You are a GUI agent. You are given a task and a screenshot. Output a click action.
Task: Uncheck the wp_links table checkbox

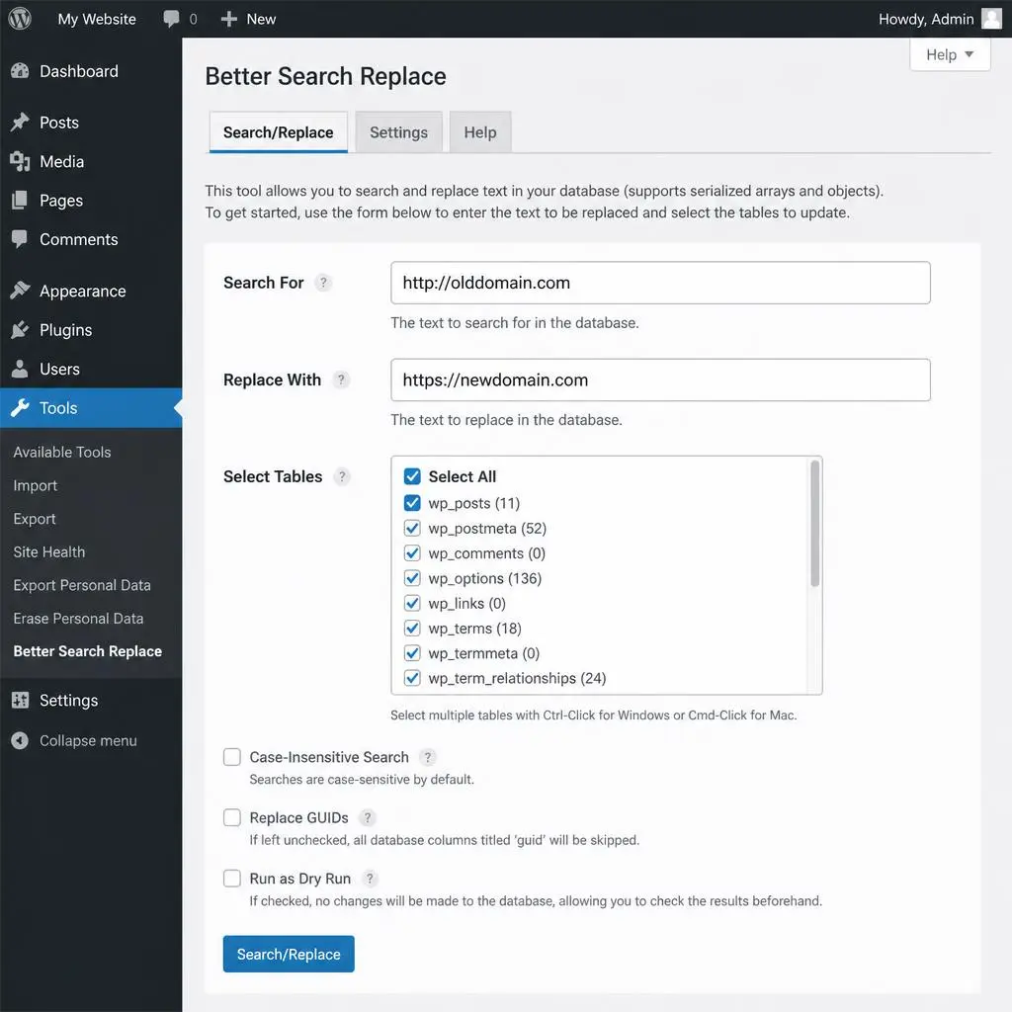[412, 603]
